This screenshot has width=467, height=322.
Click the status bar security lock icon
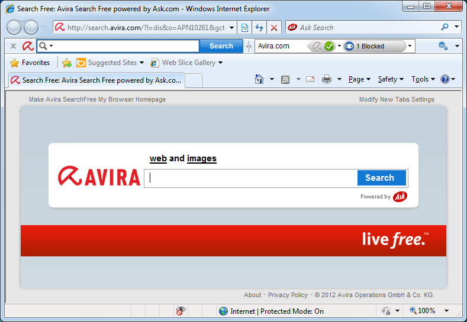pos(387,311)
